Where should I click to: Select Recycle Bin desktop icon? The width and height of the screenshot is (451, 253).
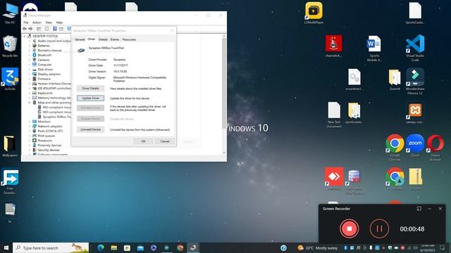click(10, 46)
